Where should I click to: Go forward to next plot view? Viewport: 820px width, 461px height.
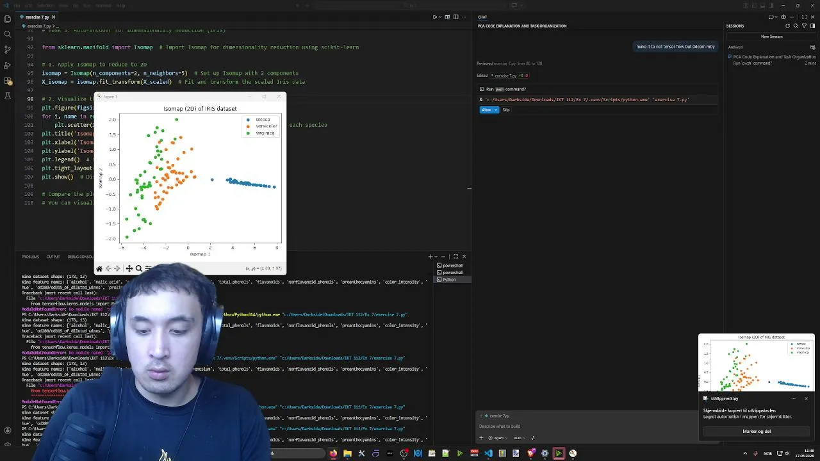pos(117,268)
